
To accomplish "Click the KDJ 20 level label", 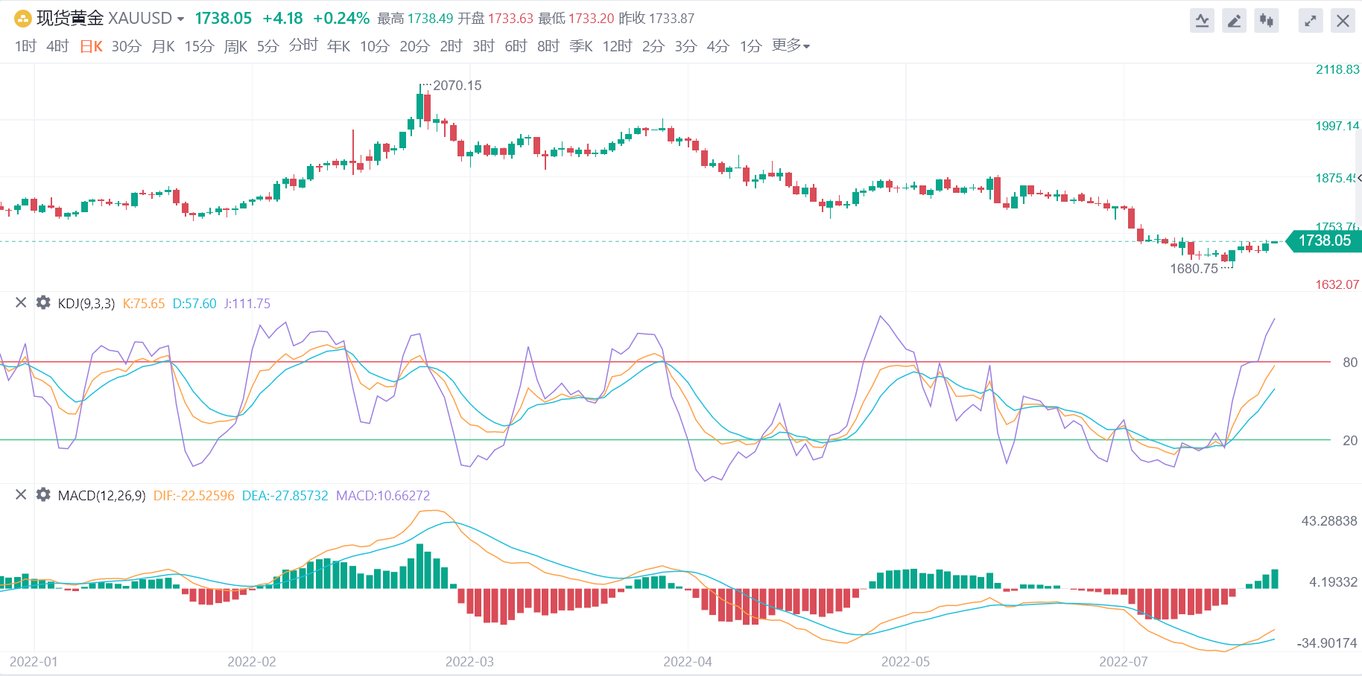I will [1350, 441].
